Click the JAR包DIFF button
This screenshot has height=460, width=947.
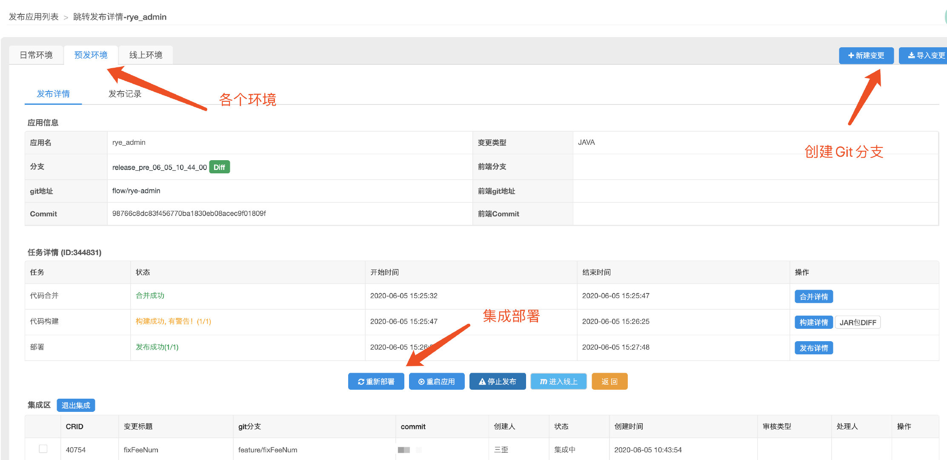857,322
